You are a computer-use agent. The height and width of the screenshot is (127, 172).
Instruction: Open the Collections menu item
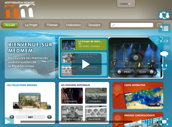coord(73,25)
